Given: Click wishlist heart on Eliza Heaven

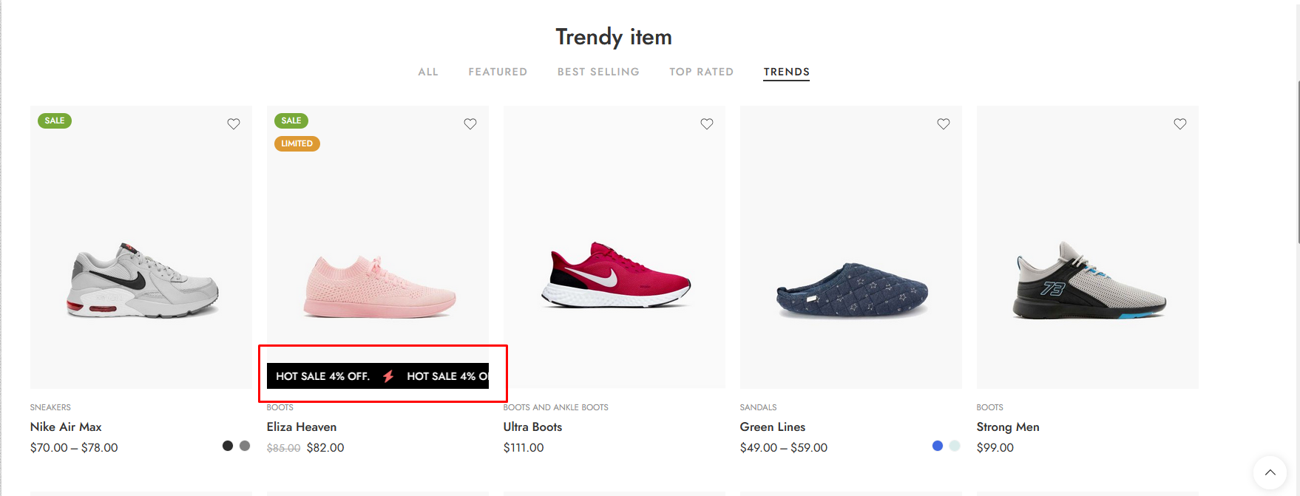Looking at the screenshot, I should tap(470, 124).
